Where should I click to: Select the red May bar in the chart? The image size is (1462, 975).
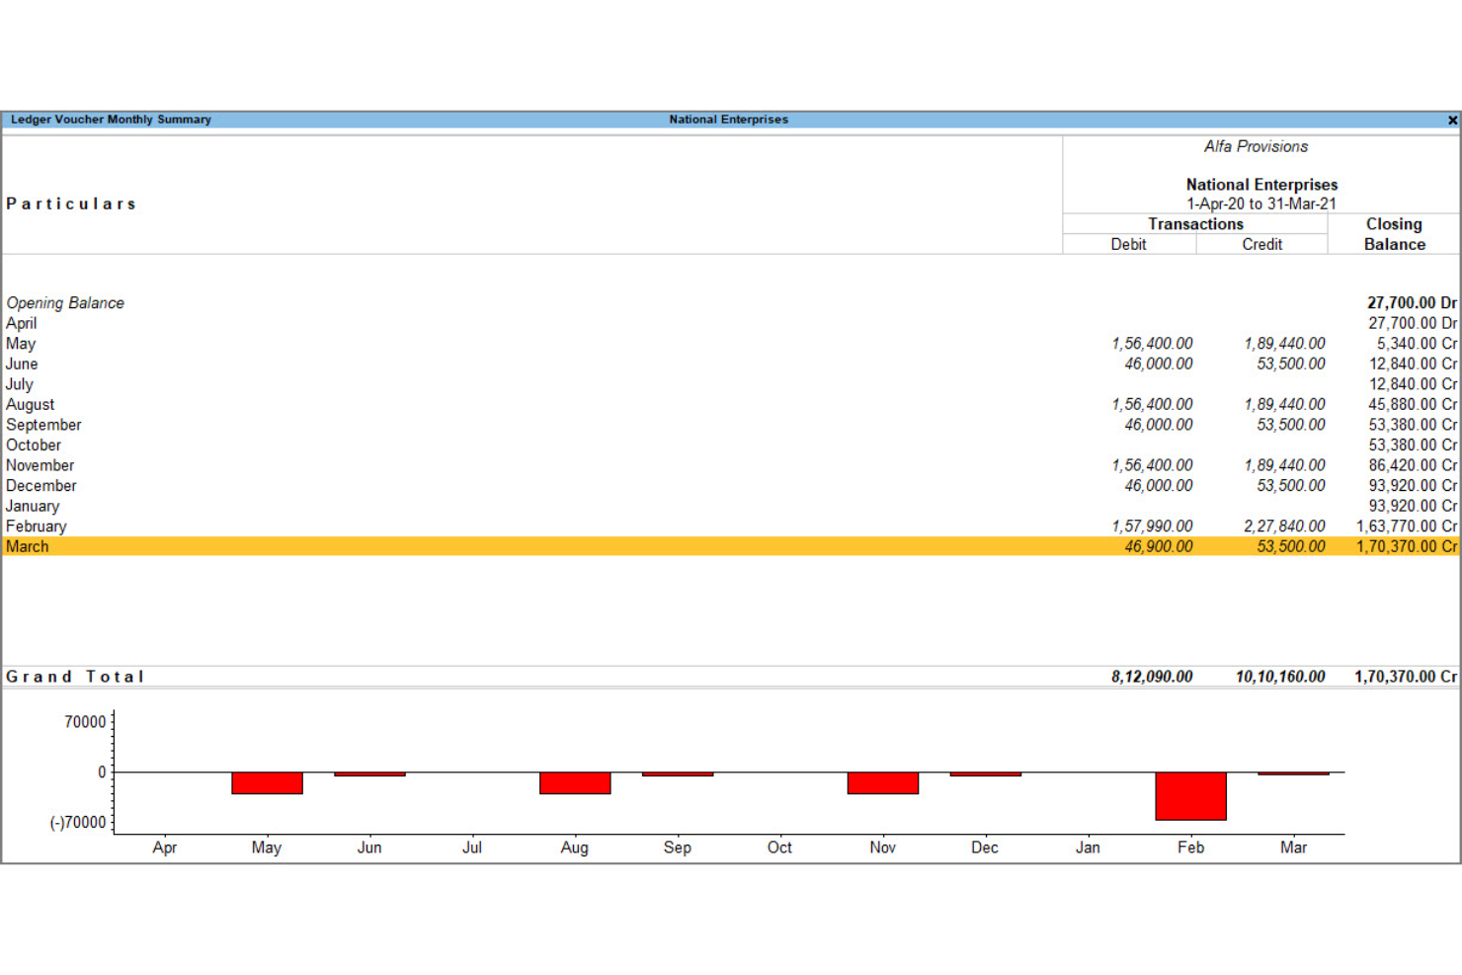click(x=267, y=783)
